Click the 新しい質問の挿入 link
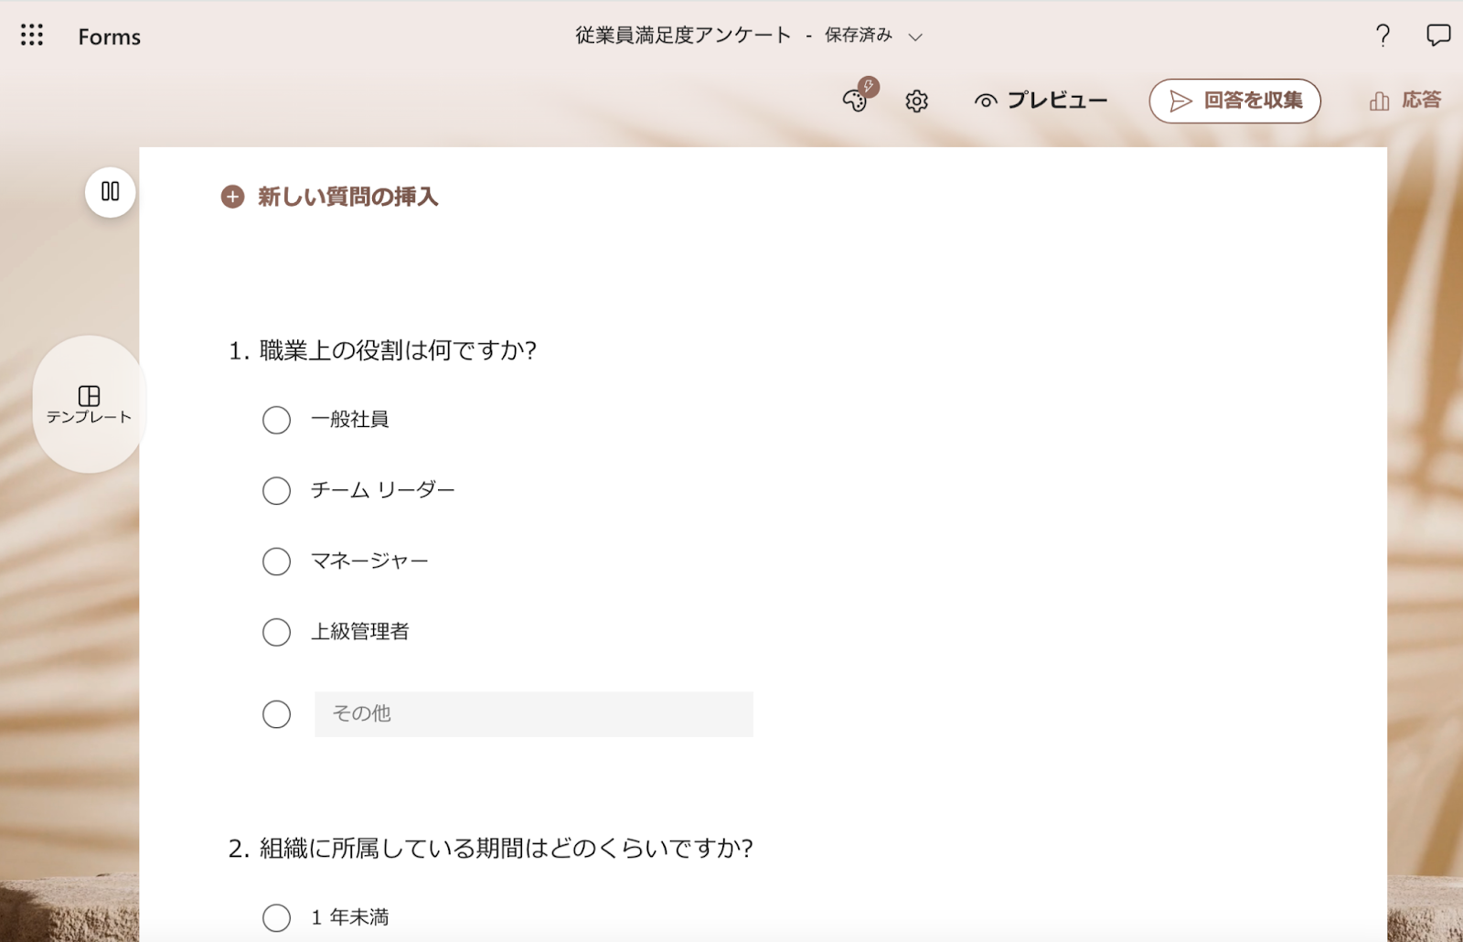Image resolution: width=1463 pixels, height=942 pixels. [347, 196]
